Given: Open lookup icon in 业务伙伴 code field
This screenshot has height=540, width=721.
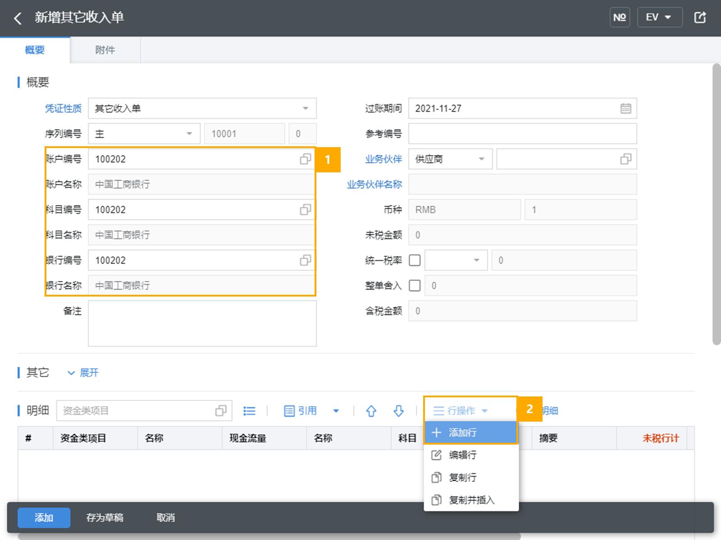Looking at the screenshot, I should click(625, 159).
